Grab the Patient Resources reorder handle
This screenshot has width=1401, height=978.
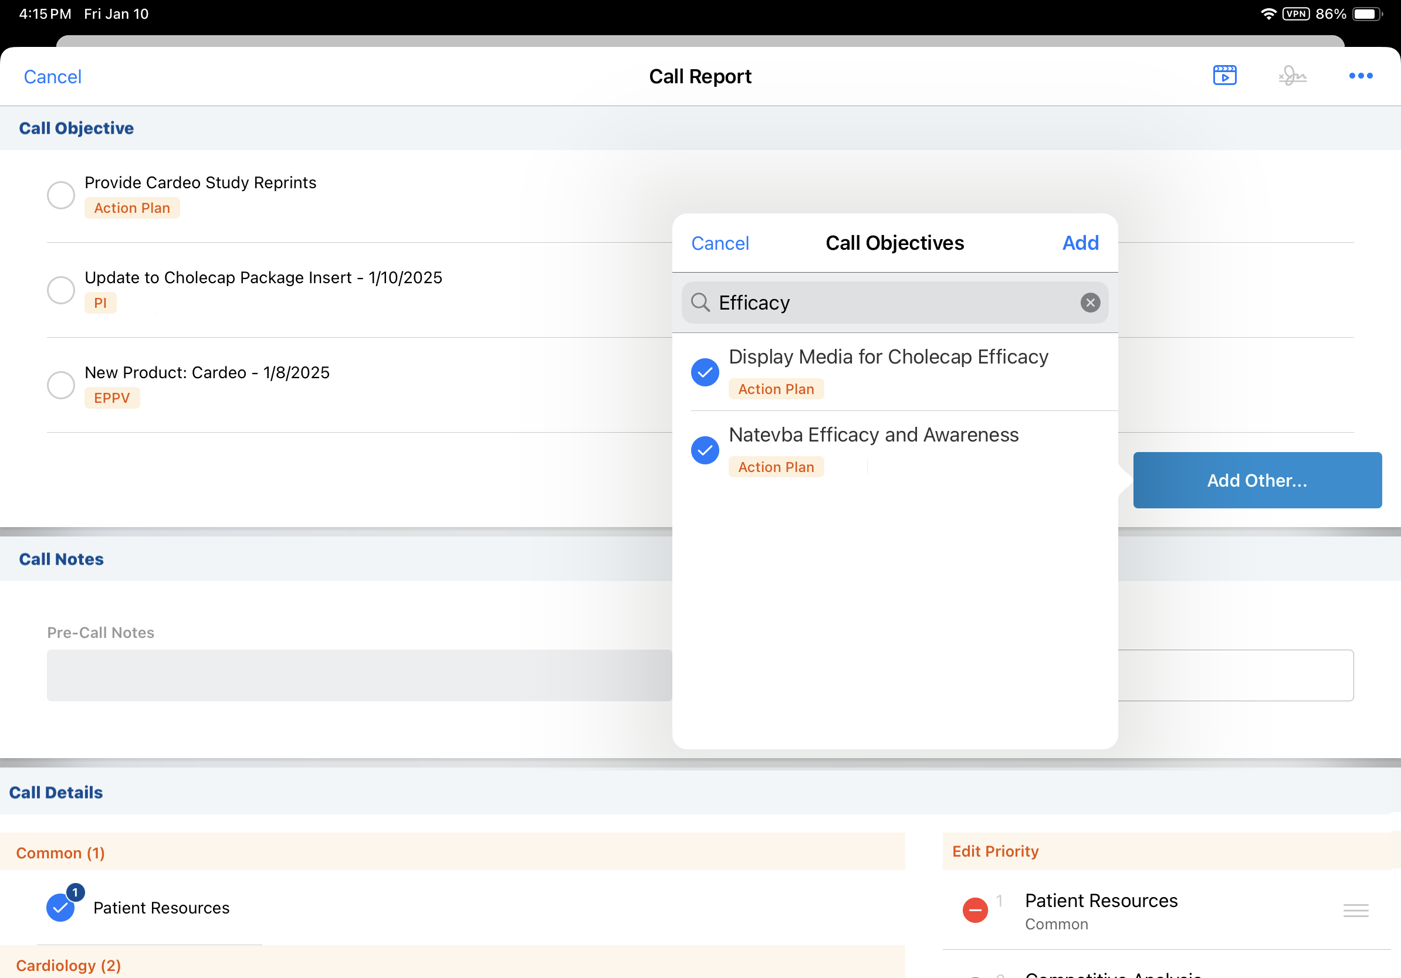pos(1355,911)
